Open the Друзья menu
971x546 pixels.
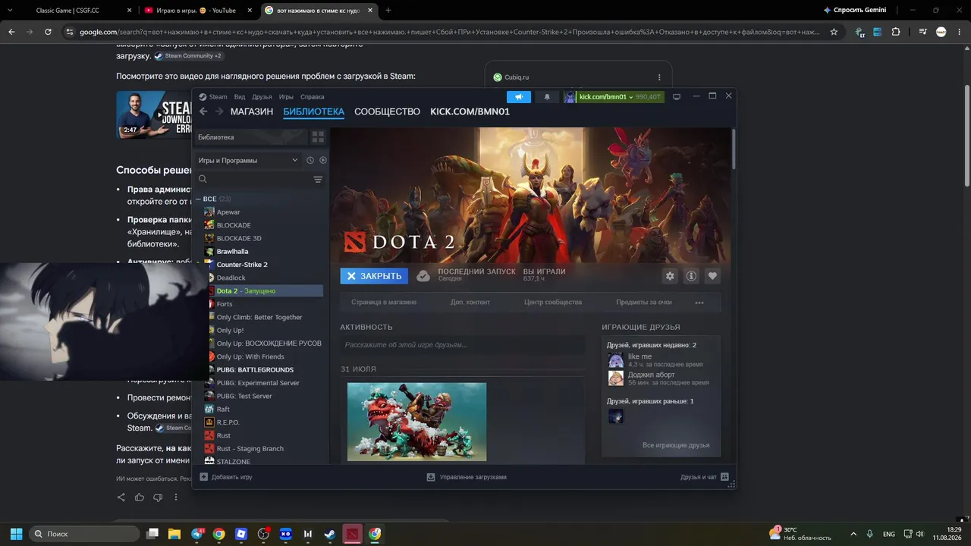(x=262, y=97)
